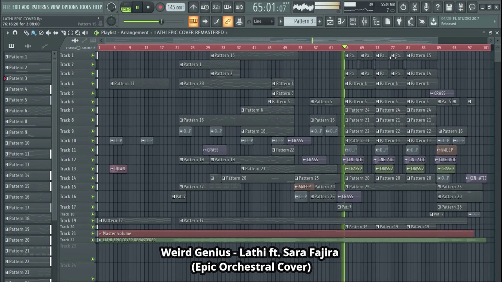The height and width of the screenshot is (282, 502).
Task: Mute Track 13 with its green light
Action: click(93, 169)
